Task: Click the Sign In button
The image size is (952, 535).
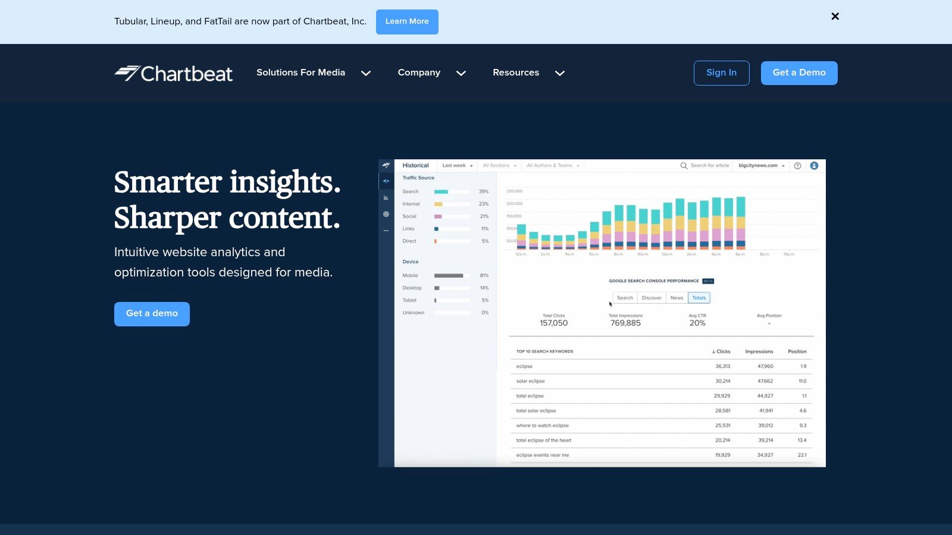Action: (x=721, y=73)
